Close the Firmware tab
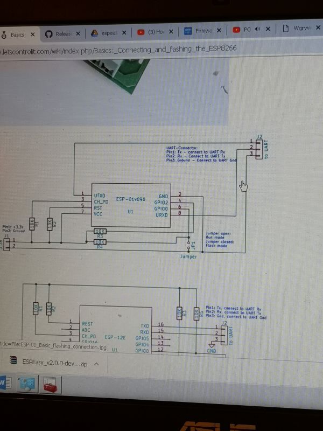The width and height of the screenshot is (323, 431). pyautogui.click(x=219, y=30)
